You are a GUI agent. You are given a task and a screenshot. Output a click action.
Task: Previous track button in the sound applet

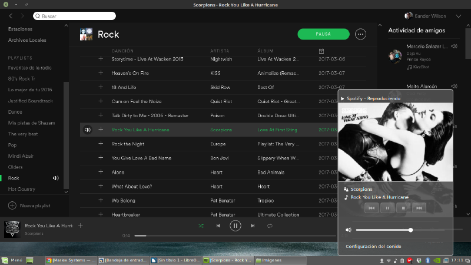coord(372,208)
